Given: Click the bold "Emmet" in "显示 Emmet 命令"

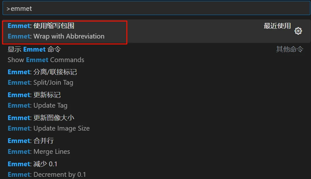Looking at the screenshot, I should point(34,49).
